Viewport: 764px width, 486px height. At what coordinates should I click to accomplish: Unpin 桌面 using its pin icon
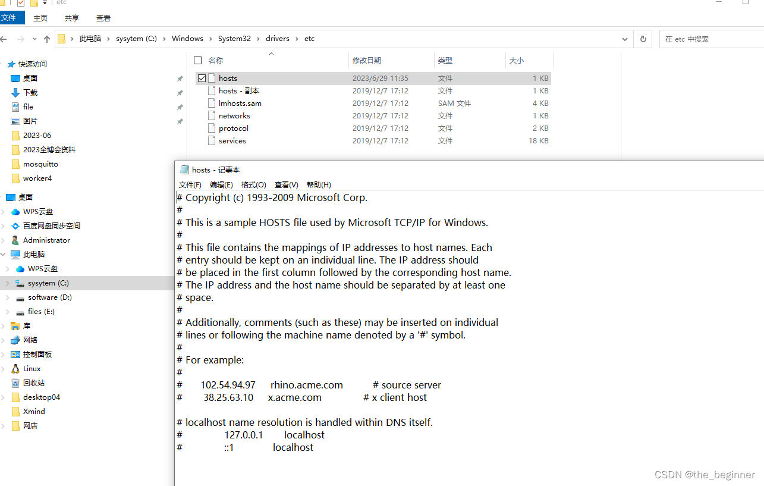pyautogui.click(x=180, y=79)
